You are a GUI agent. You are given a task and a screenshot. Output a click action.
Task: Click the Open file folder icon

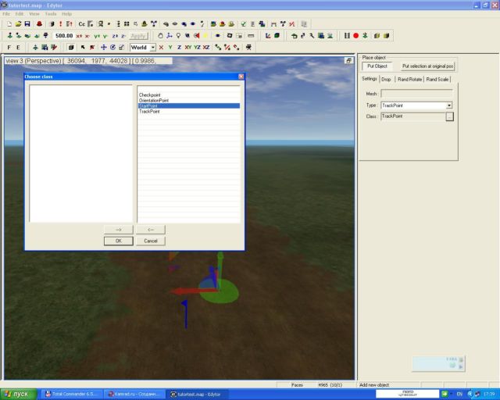tap(18, 24)
